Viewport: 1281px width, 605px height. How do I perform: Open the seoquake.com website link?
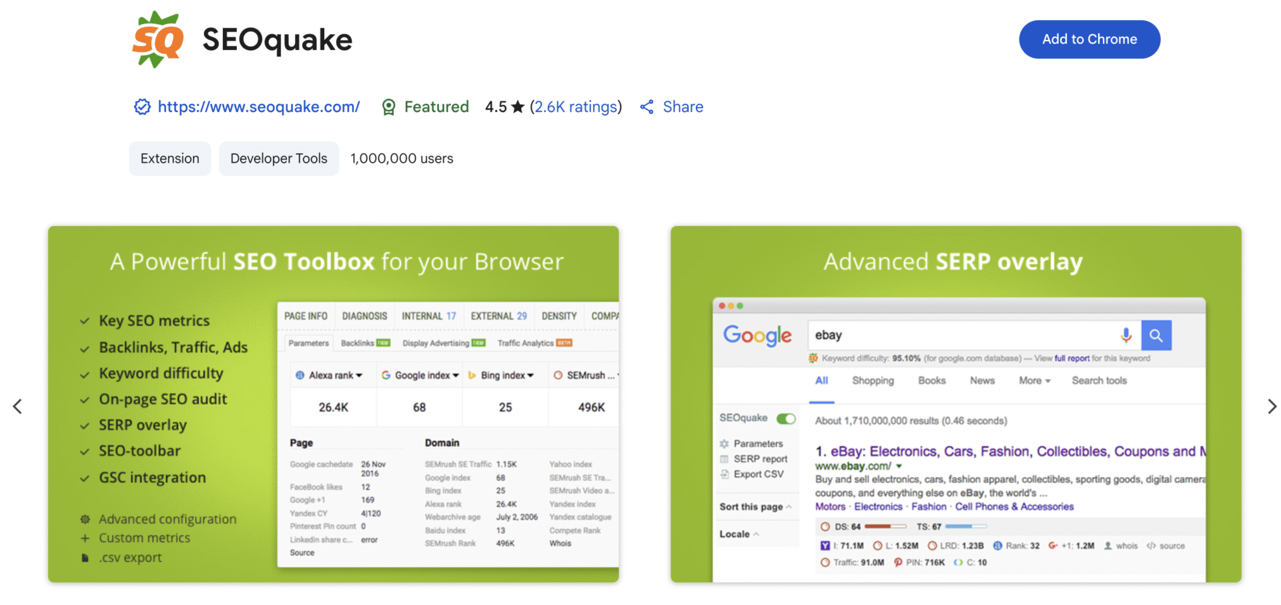(259, 107)
